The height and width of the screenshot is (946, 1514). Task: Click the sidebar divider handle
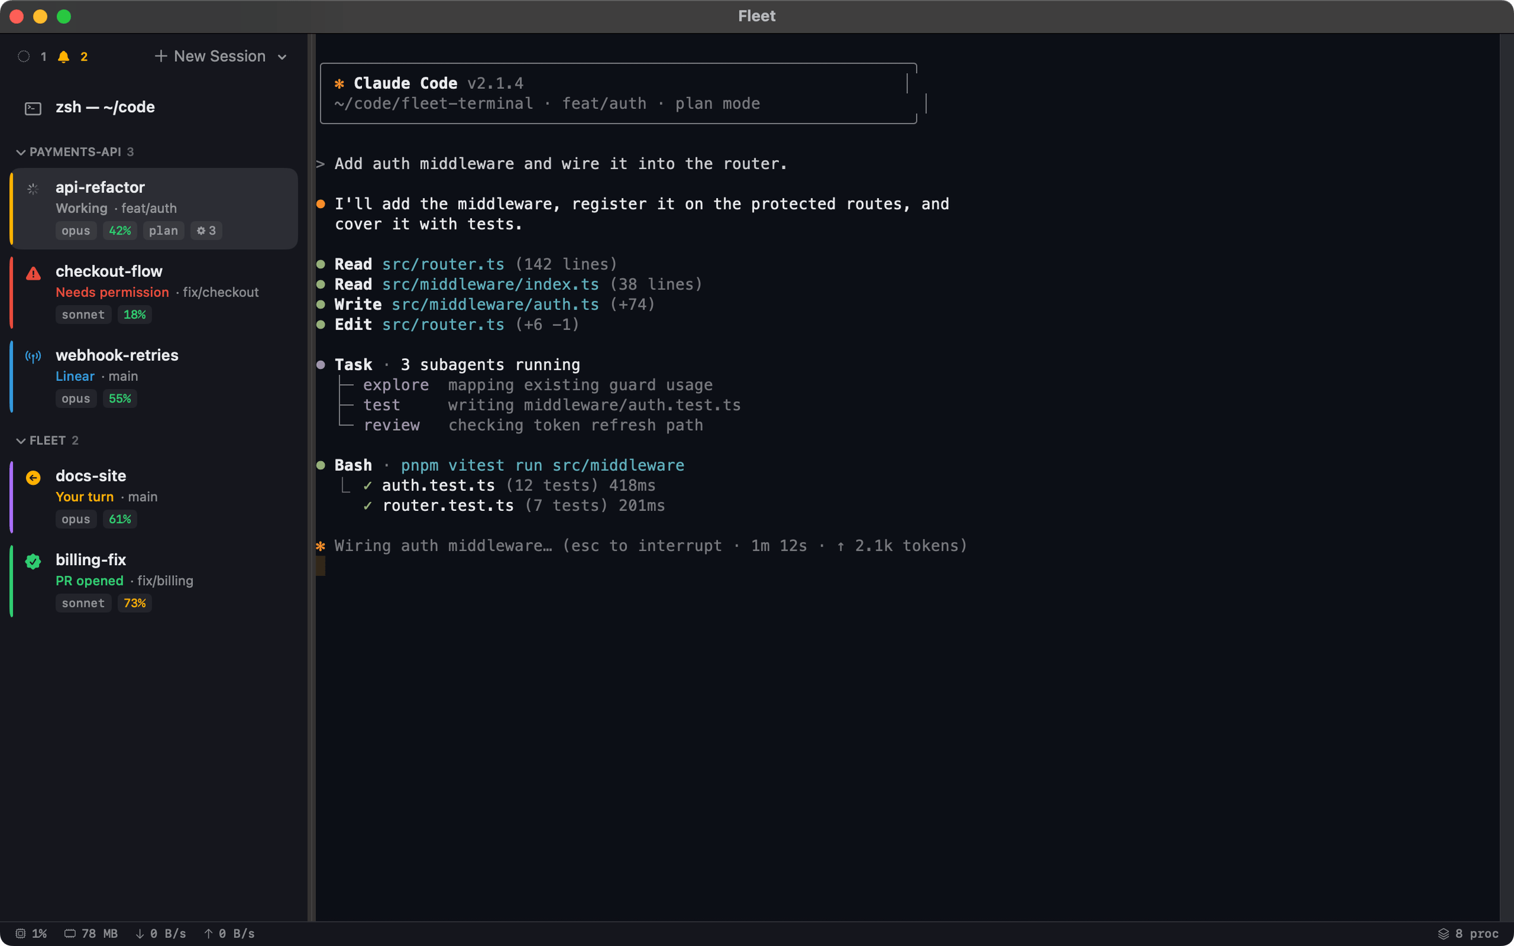[x=311, y=477]
